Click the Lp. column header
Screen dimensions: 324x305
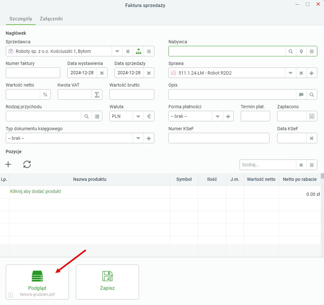(x=4, y=179)
